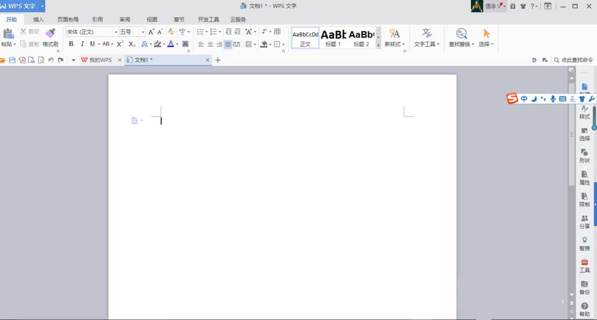Viewport: 597px width, 320px height.
Task: Click the Backup (备份) sidebar icon
Action: coord(584,287)
